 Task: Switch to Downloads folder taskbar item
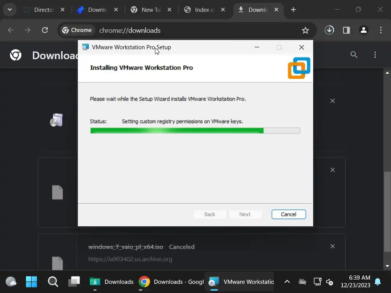click(x=111, y=282)
